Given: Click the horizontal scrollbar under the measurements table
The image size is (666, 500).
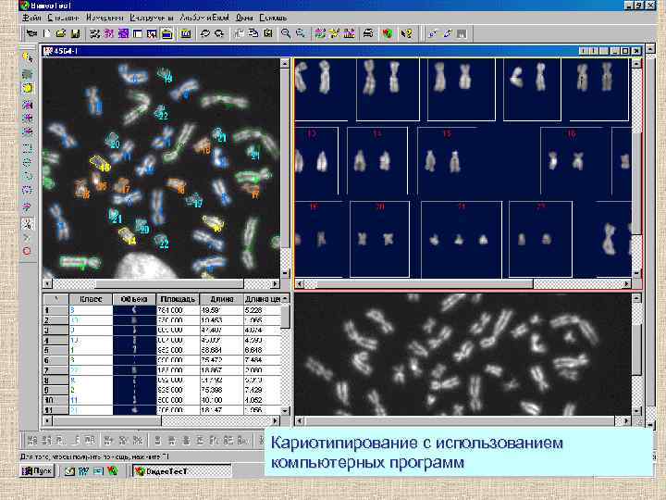Looking at the screenshot, I should click(x=161, y=420).
